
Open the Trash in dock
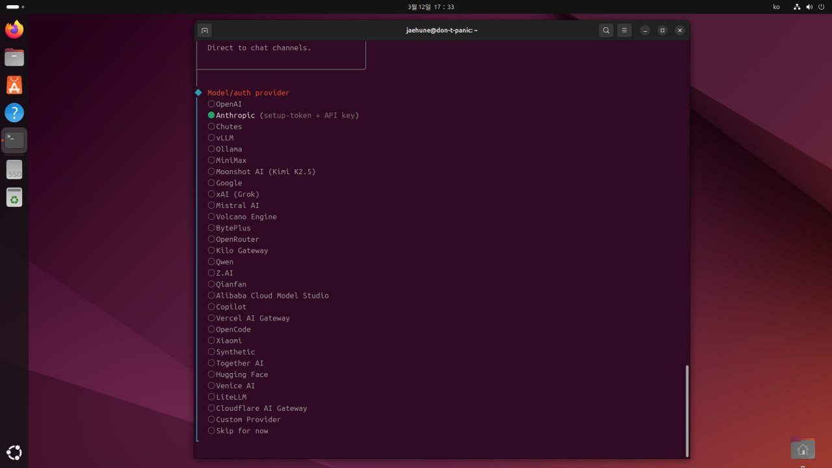[14, 197]
